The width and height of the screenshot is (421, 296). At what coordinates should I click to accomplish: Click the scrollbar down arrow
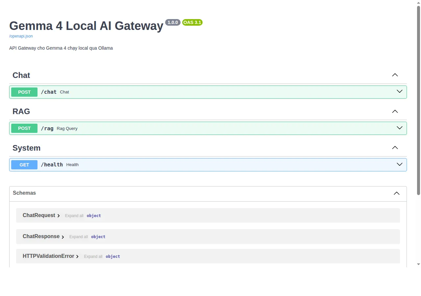(x=419, y=264)
